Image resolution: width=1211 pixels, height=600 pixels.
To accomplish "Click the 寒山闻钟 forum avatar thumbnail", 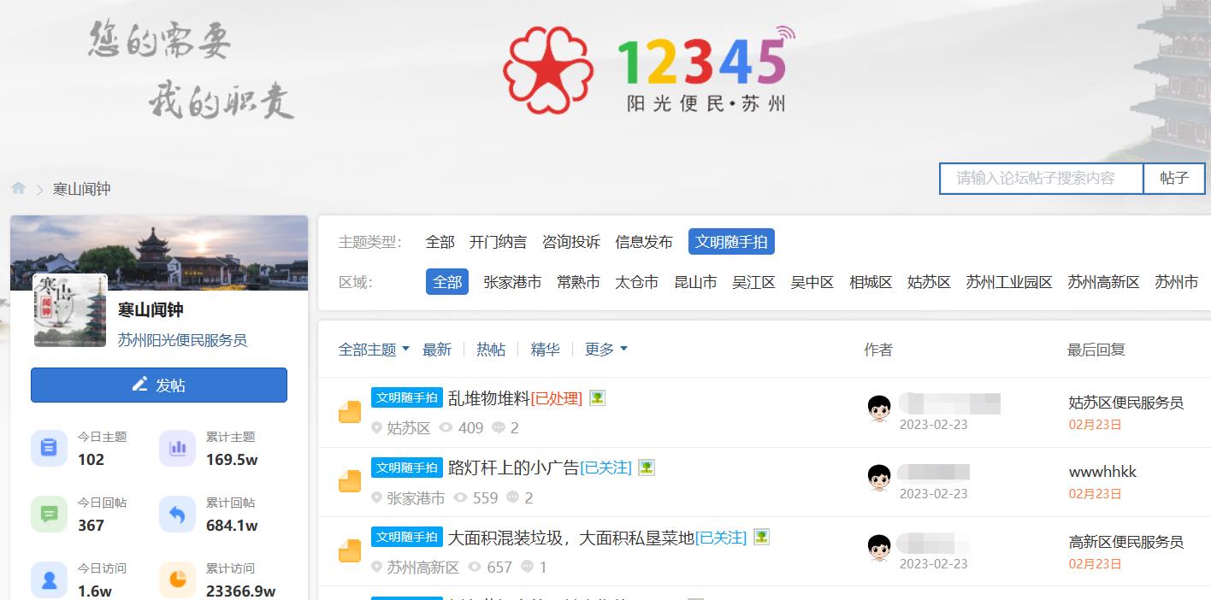I will tap(70, 310).
